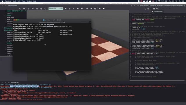The height and width of the screenshot is (105, 186).
Task: Click the restore viewpoint icon in Webots toolbar
Action: click(x=28, y=9)
